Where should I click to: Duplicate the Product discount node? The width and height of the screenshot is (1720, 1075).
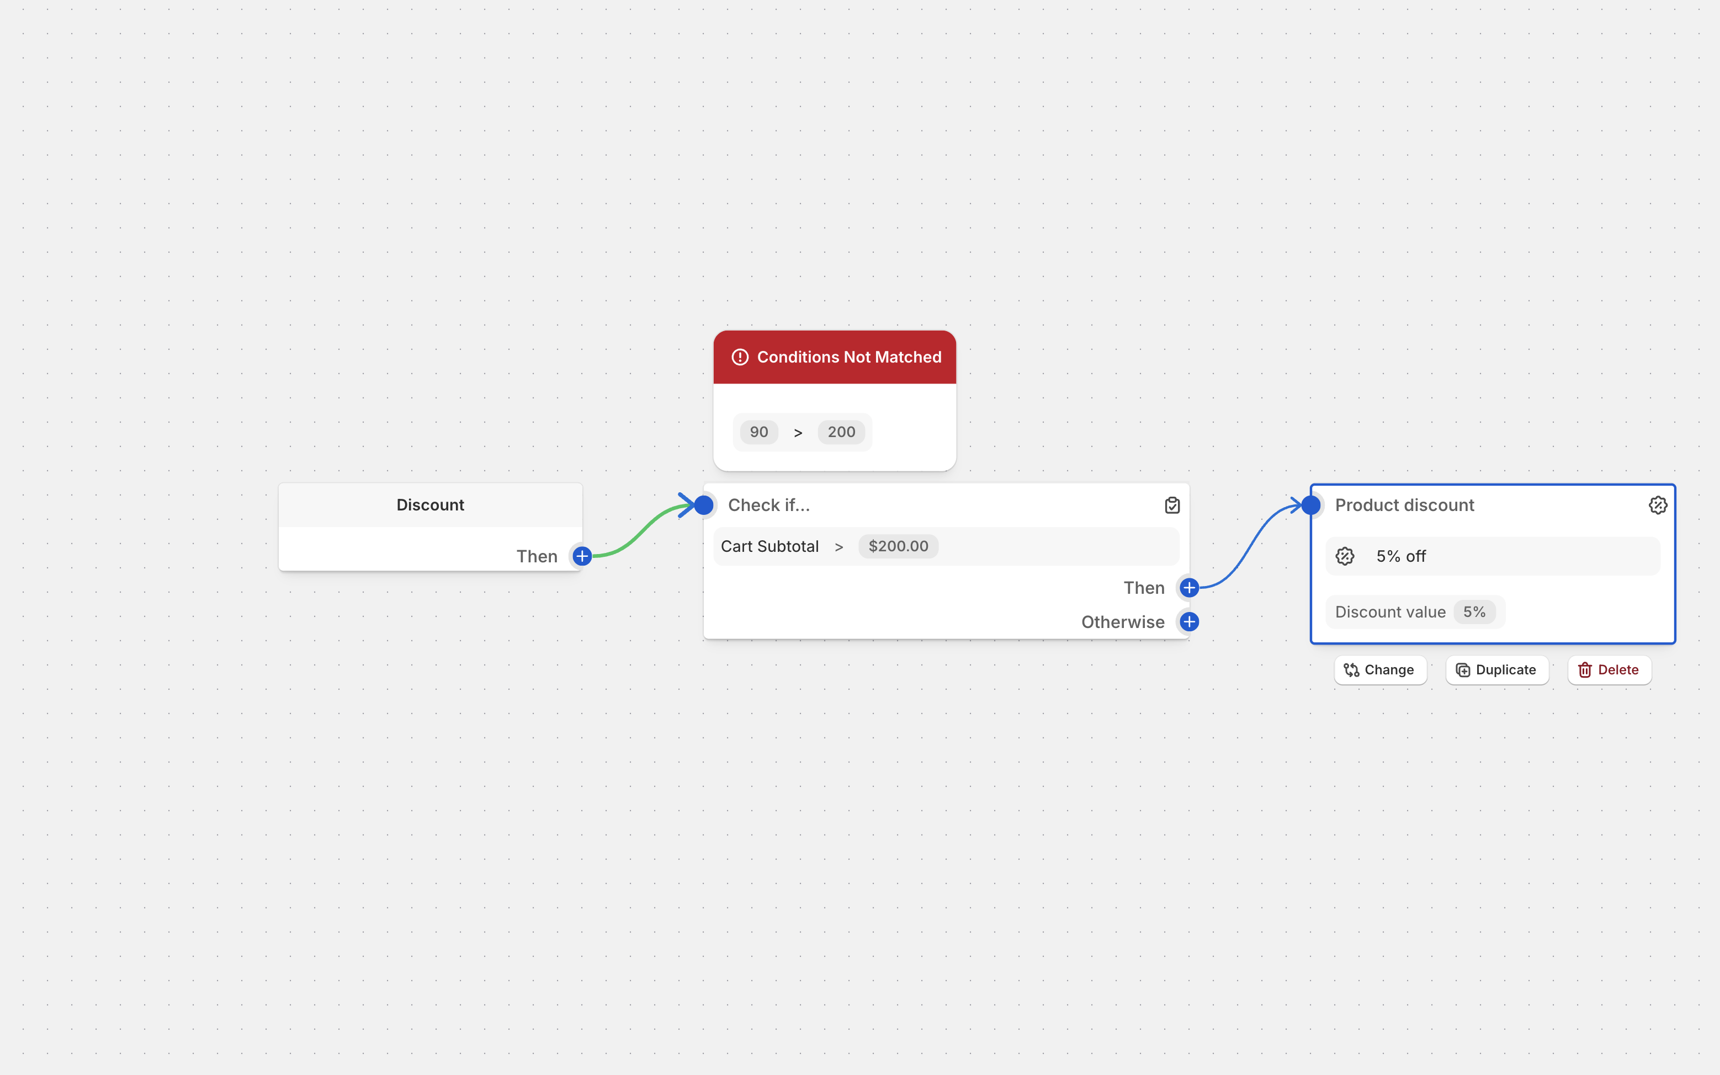click(1497, 670)
